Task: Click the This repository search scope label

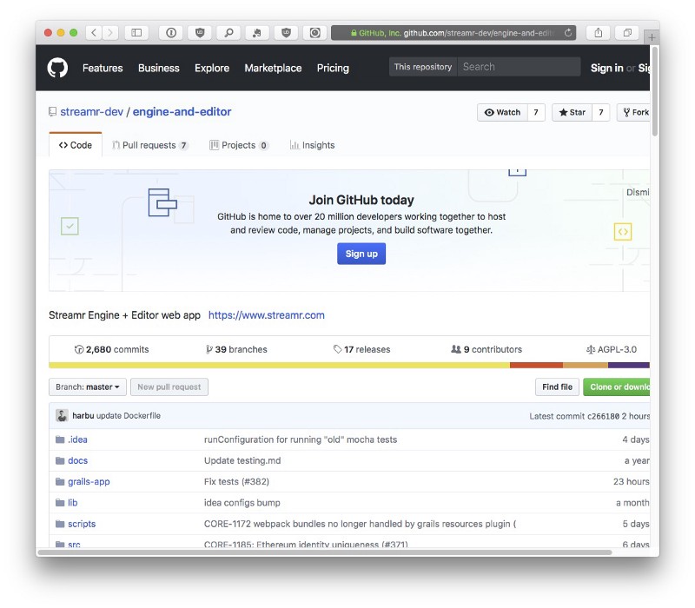Action: pos(423,67)
